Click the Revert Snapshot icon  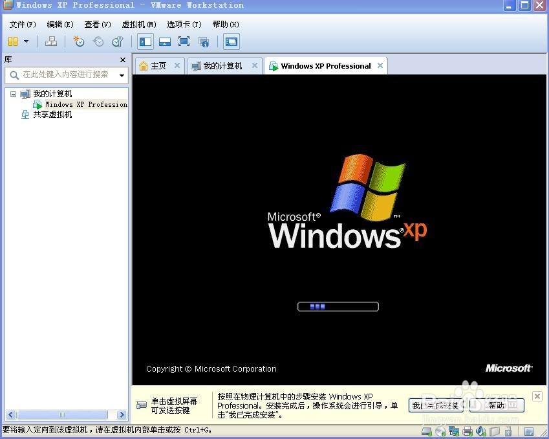(x=98, y=41)
